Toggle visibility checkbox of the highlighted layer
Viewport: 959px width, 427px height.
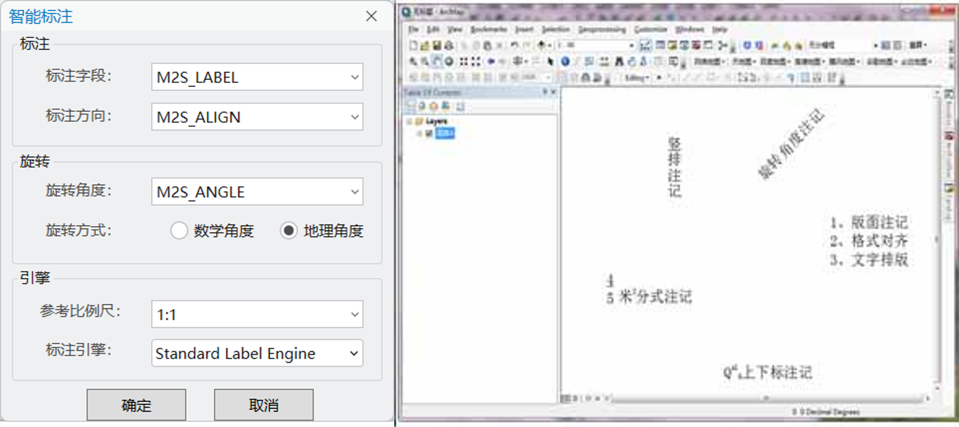(x=429, y=133)
